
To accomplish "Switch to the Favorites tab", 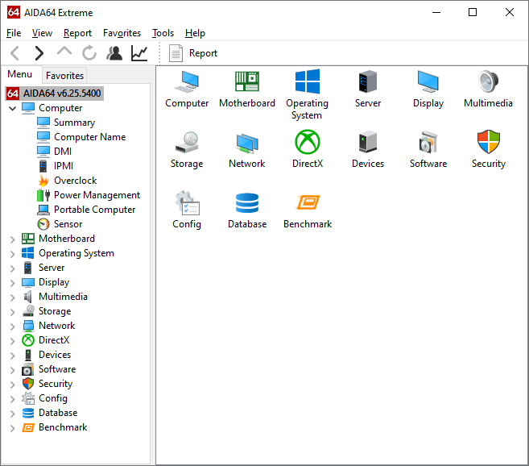I will pyautogui.click(x=64, y=75).
